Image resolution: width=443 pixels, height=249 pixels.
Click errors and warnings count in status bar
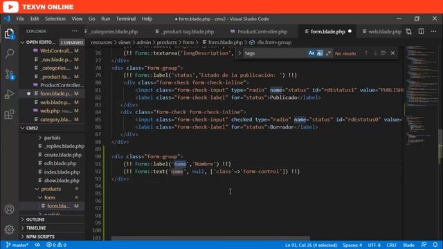(56, 245)
